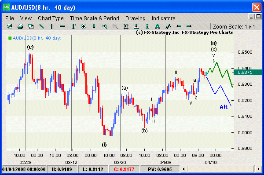Click the 'H: 0.9189' status field
This screenshot has width=264, height=175.
pos(62,169)
